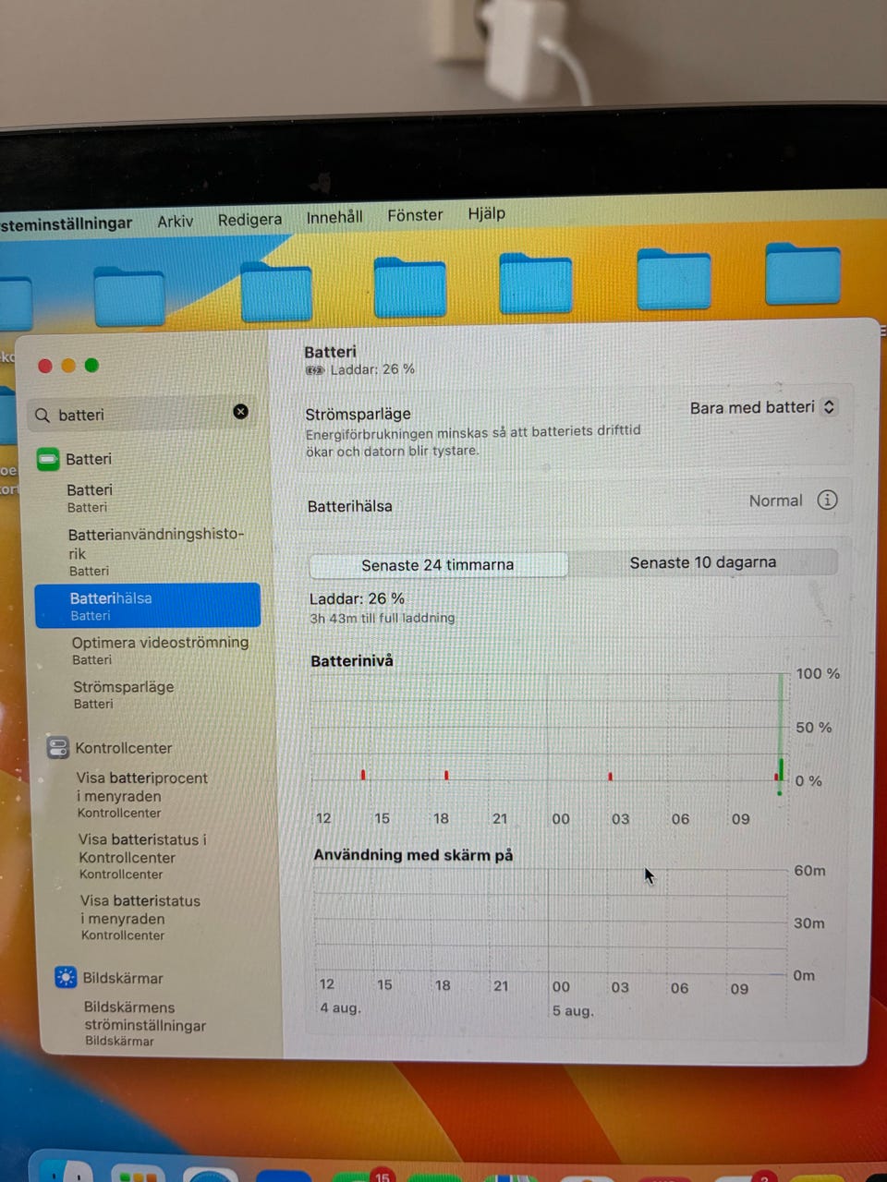Click the charging battery icon in header
Screen dimensions: 887x1182
[x=315, y=369]
